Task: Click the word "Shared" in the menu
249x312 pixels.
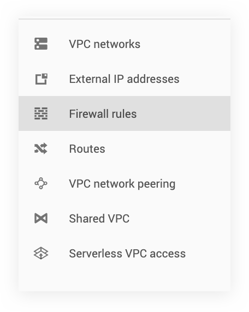Action: (87, 218)
